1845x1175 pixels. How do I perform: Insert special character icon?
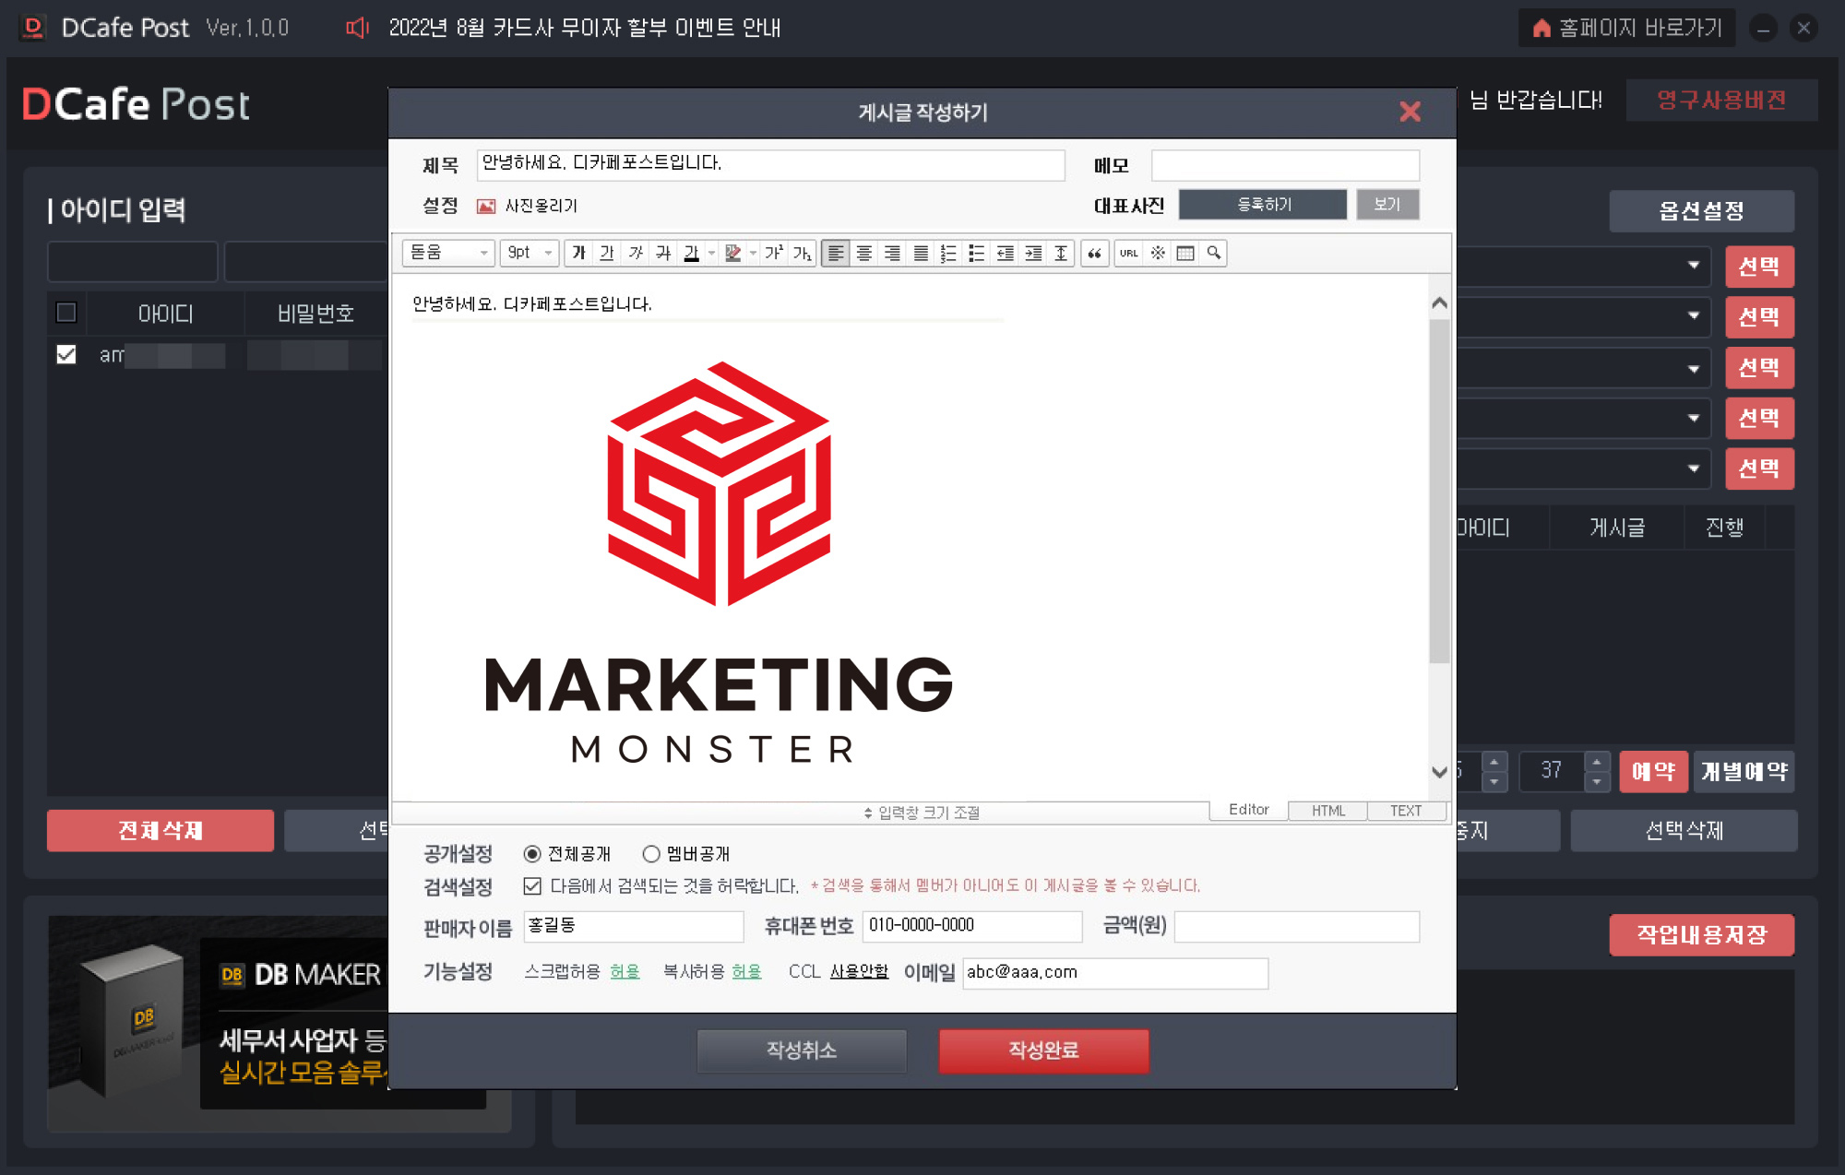[1158, 253]
